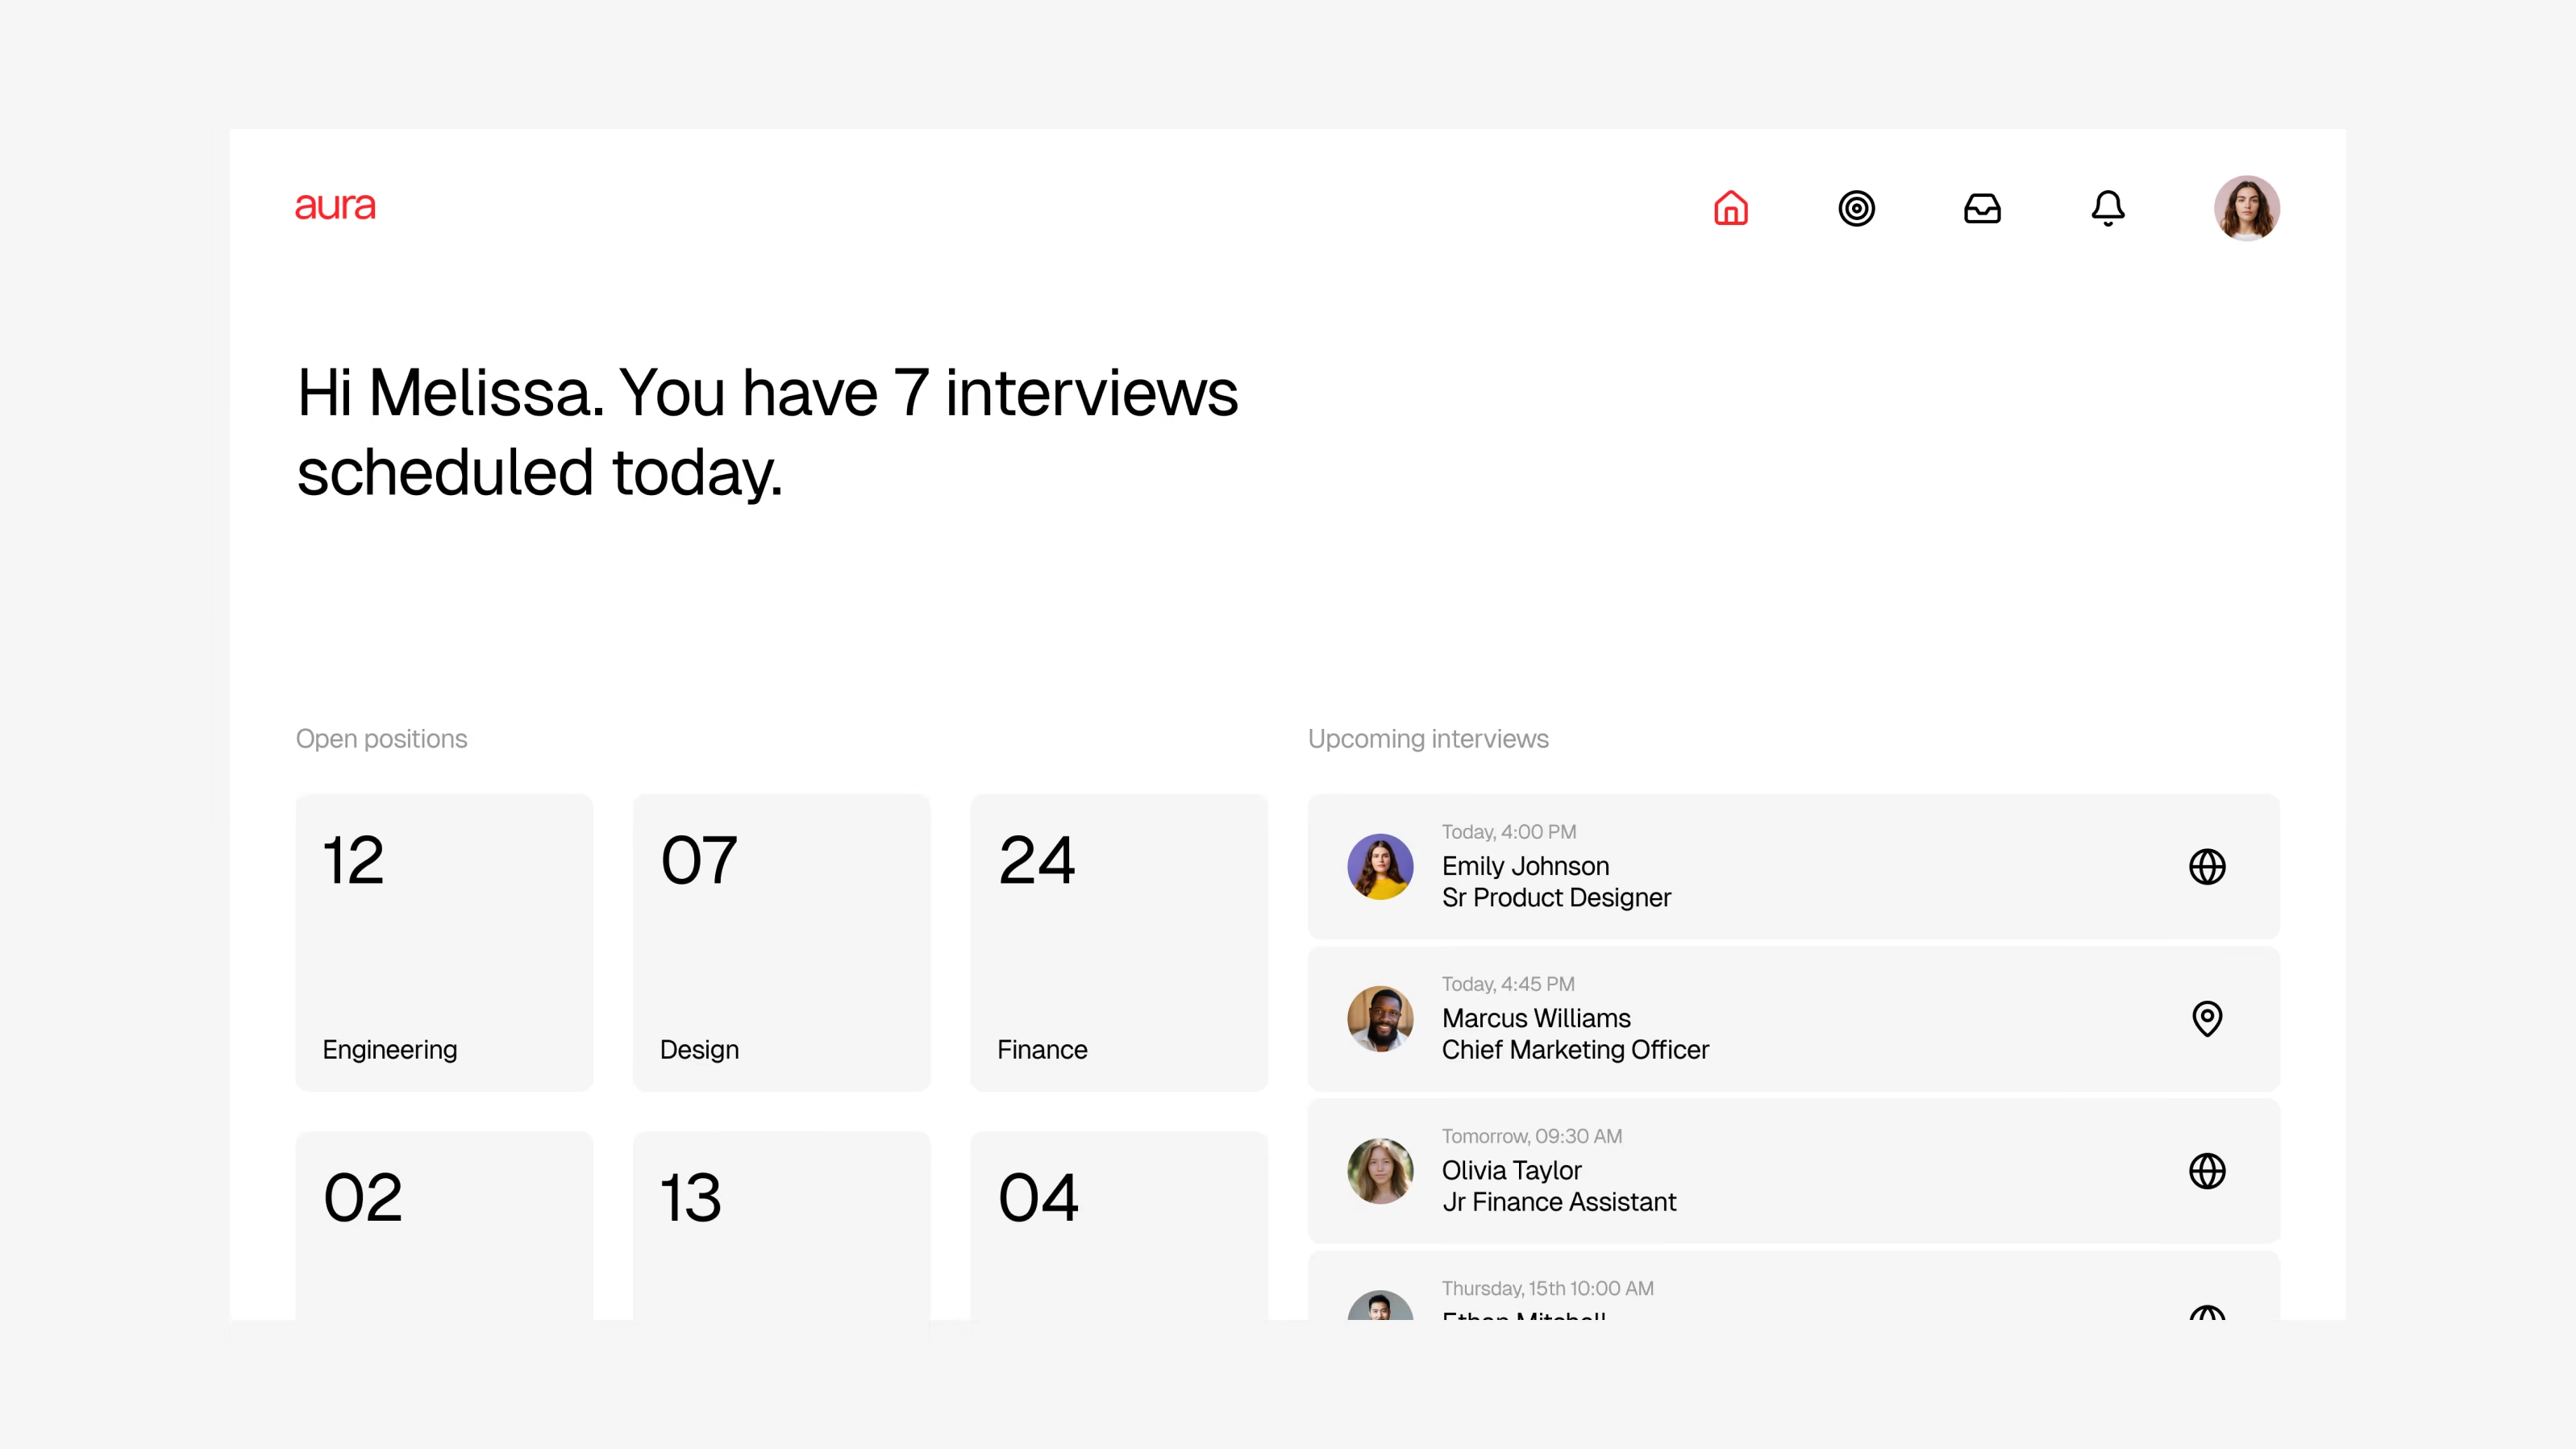Select the Design positions card showing 07
The height and width of the screenshot is (1449, 2576).
[781, 941]
